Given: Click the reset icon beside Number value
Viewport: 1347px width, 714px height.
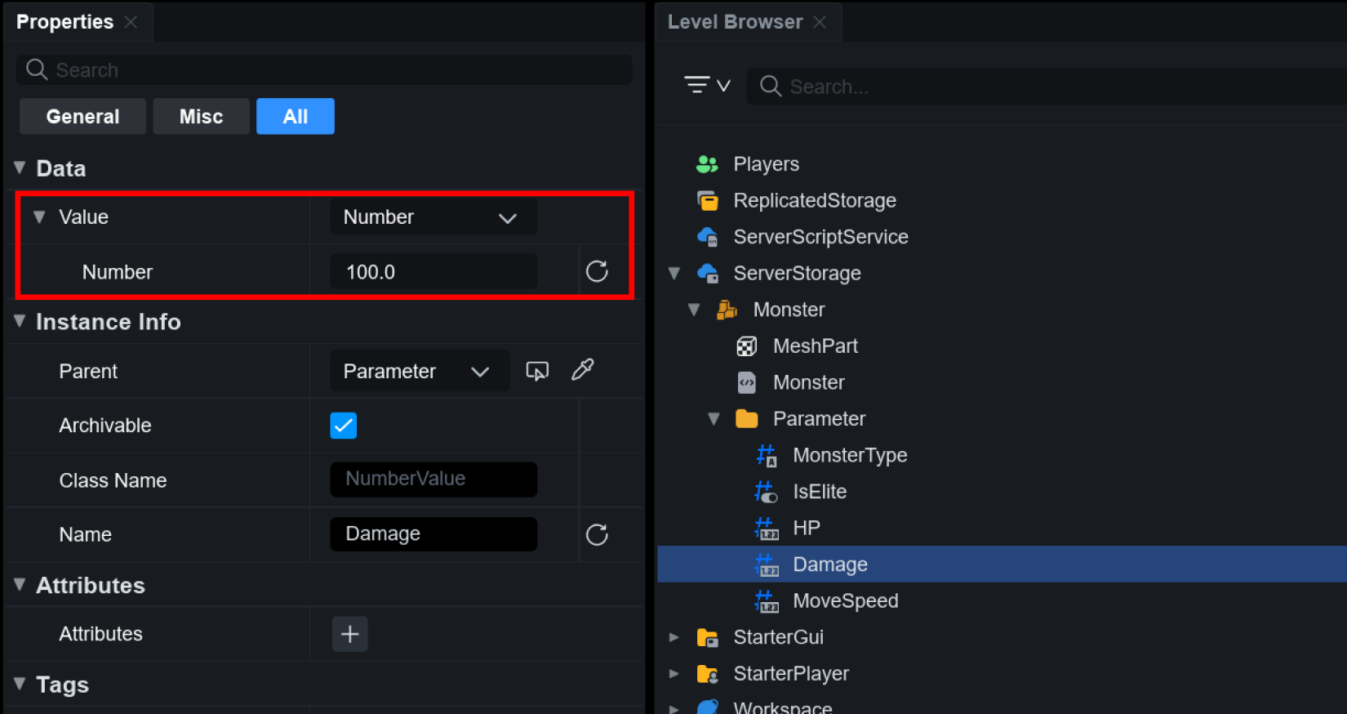Looking at the screenshot, I should point(597,271).
